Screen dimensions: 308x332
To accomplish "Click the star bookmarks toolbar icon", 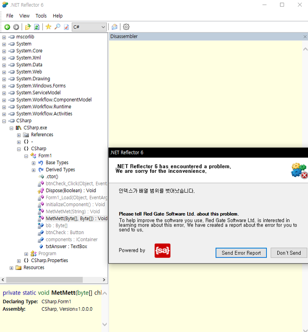I will click(48, 27).
